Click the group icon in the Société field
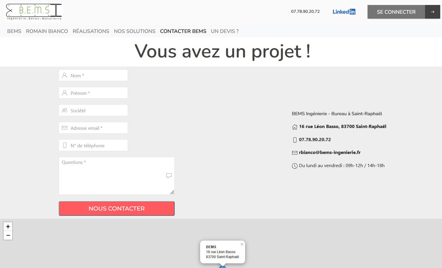 65,110
